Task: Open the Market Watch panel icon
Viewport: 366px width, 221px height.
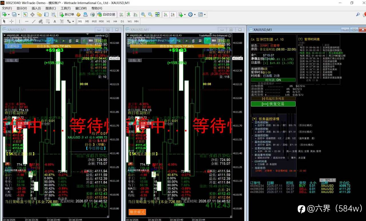Action: pyautogui.click(x=25, y=15)
